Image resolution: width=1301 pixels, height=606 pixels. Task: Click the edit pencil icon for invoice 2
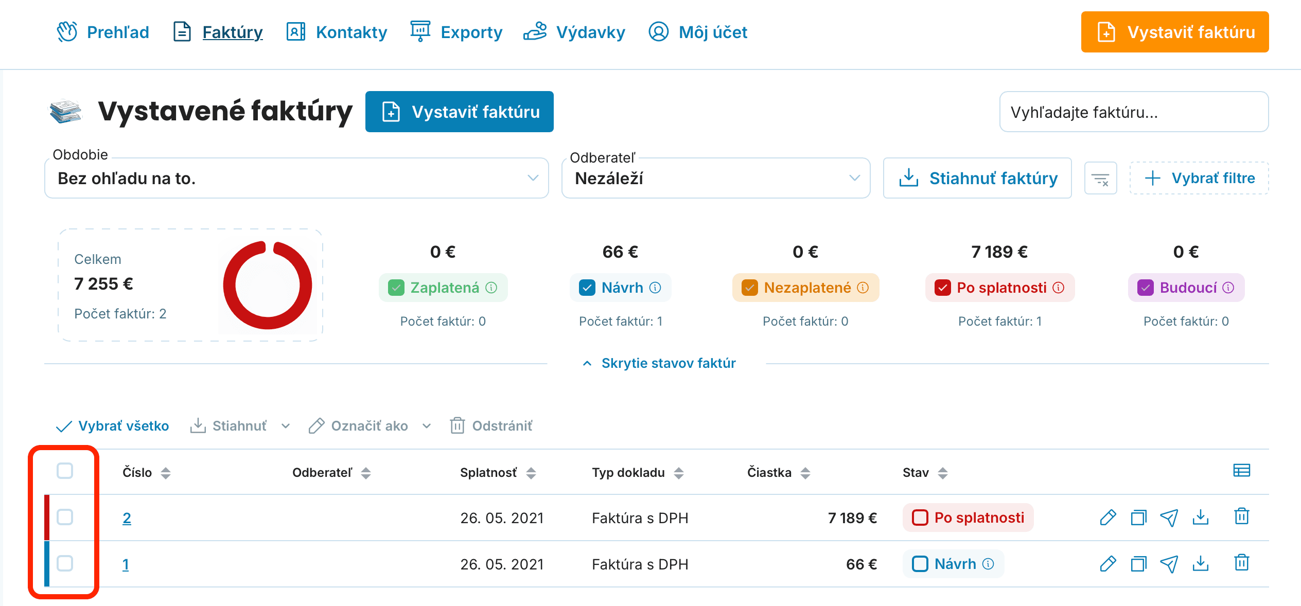pyautogui.click(x=1107, y=518)
